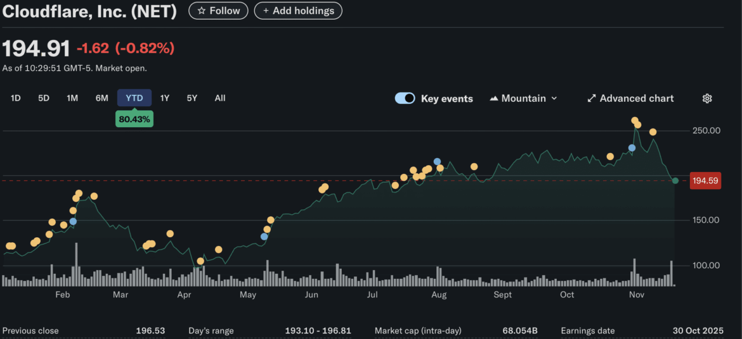Click the yellow event dot near April low
The image size is (742, 339).
(x=200, y=261)
